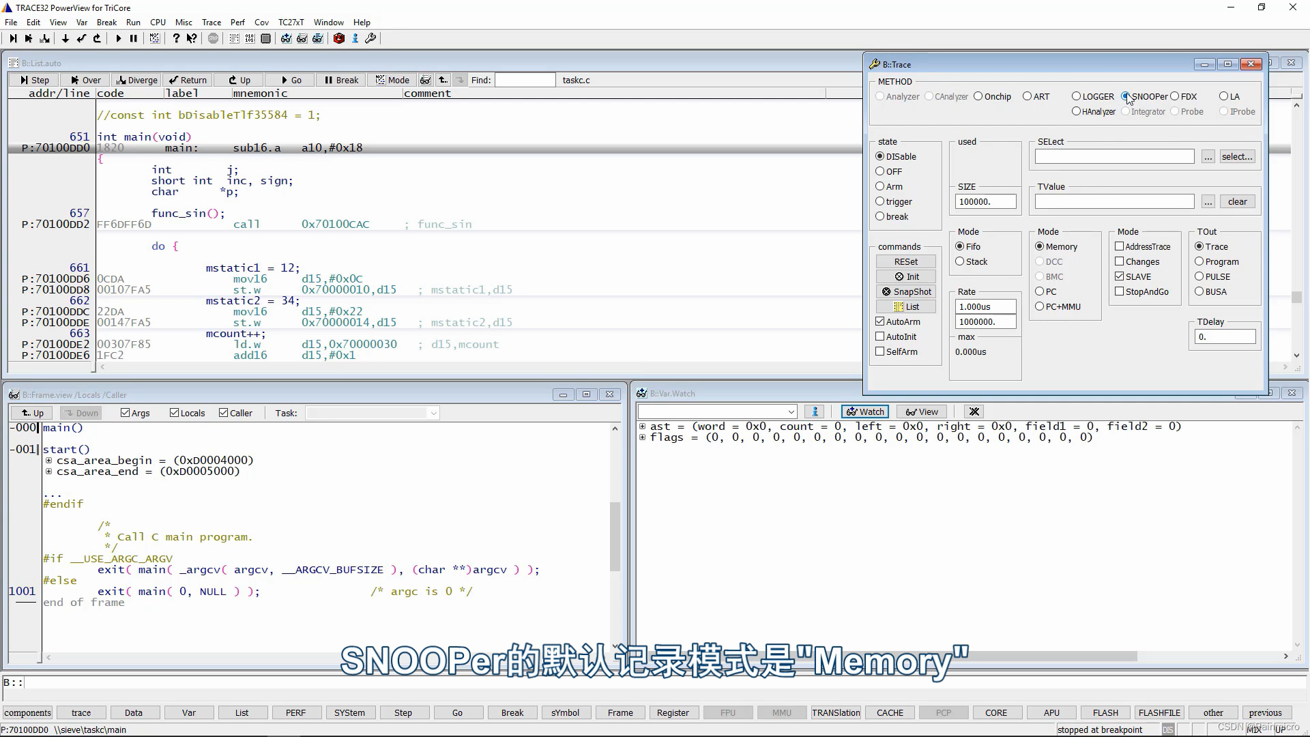
Task: Click the SnapShot command button
Action: [x=906, y=291]
